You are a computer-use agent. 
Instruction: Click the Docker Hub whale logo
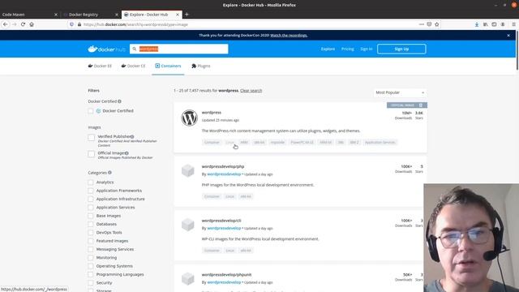click(x=92, y=49)
